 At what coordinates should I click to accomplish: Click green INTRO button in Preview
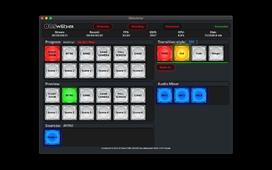click(x=69, y=95)
